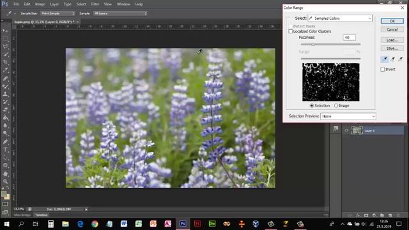Open Word from the taskbar
The width and height of the screenshot is (409, 230).
point(124,224)
